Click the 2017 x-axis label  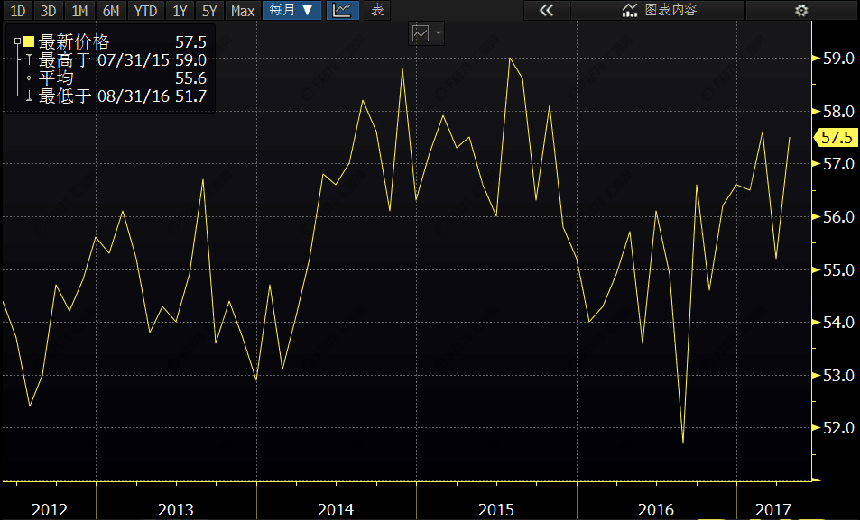click(x=773, y=509)
